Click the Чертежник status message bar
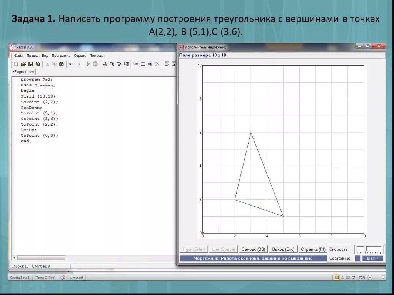Image resolution: width=394 pixels, height=295 pixels. (253, 258)
